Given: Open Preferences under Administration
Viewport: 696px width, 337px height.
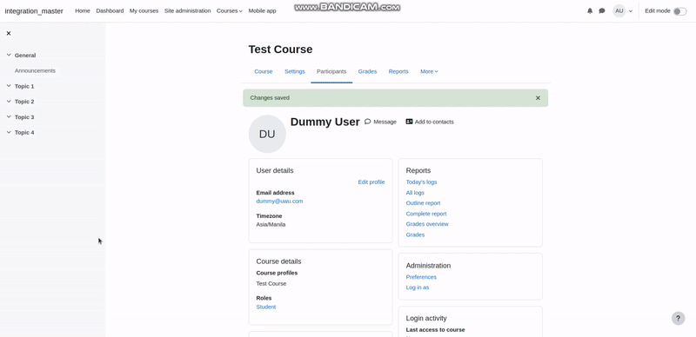Looking at the screenshot, I should point(421,277).
